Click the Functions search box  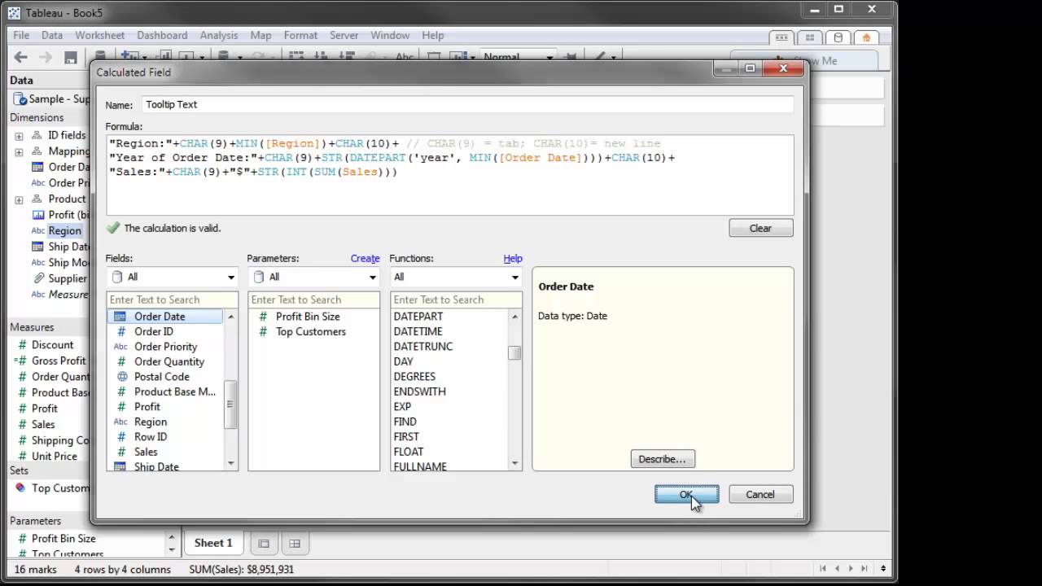(456, 300)
